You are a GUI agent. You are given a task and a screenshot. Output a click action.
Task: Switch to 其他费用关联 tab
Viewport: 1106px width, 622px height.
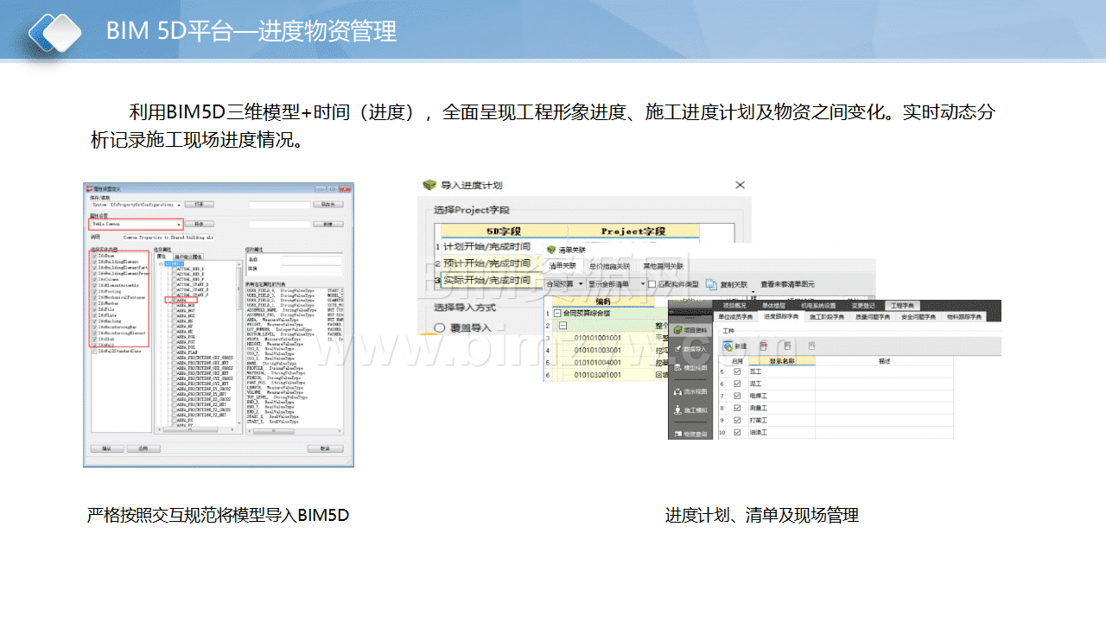pyautogui.click(x=664, y=266)
